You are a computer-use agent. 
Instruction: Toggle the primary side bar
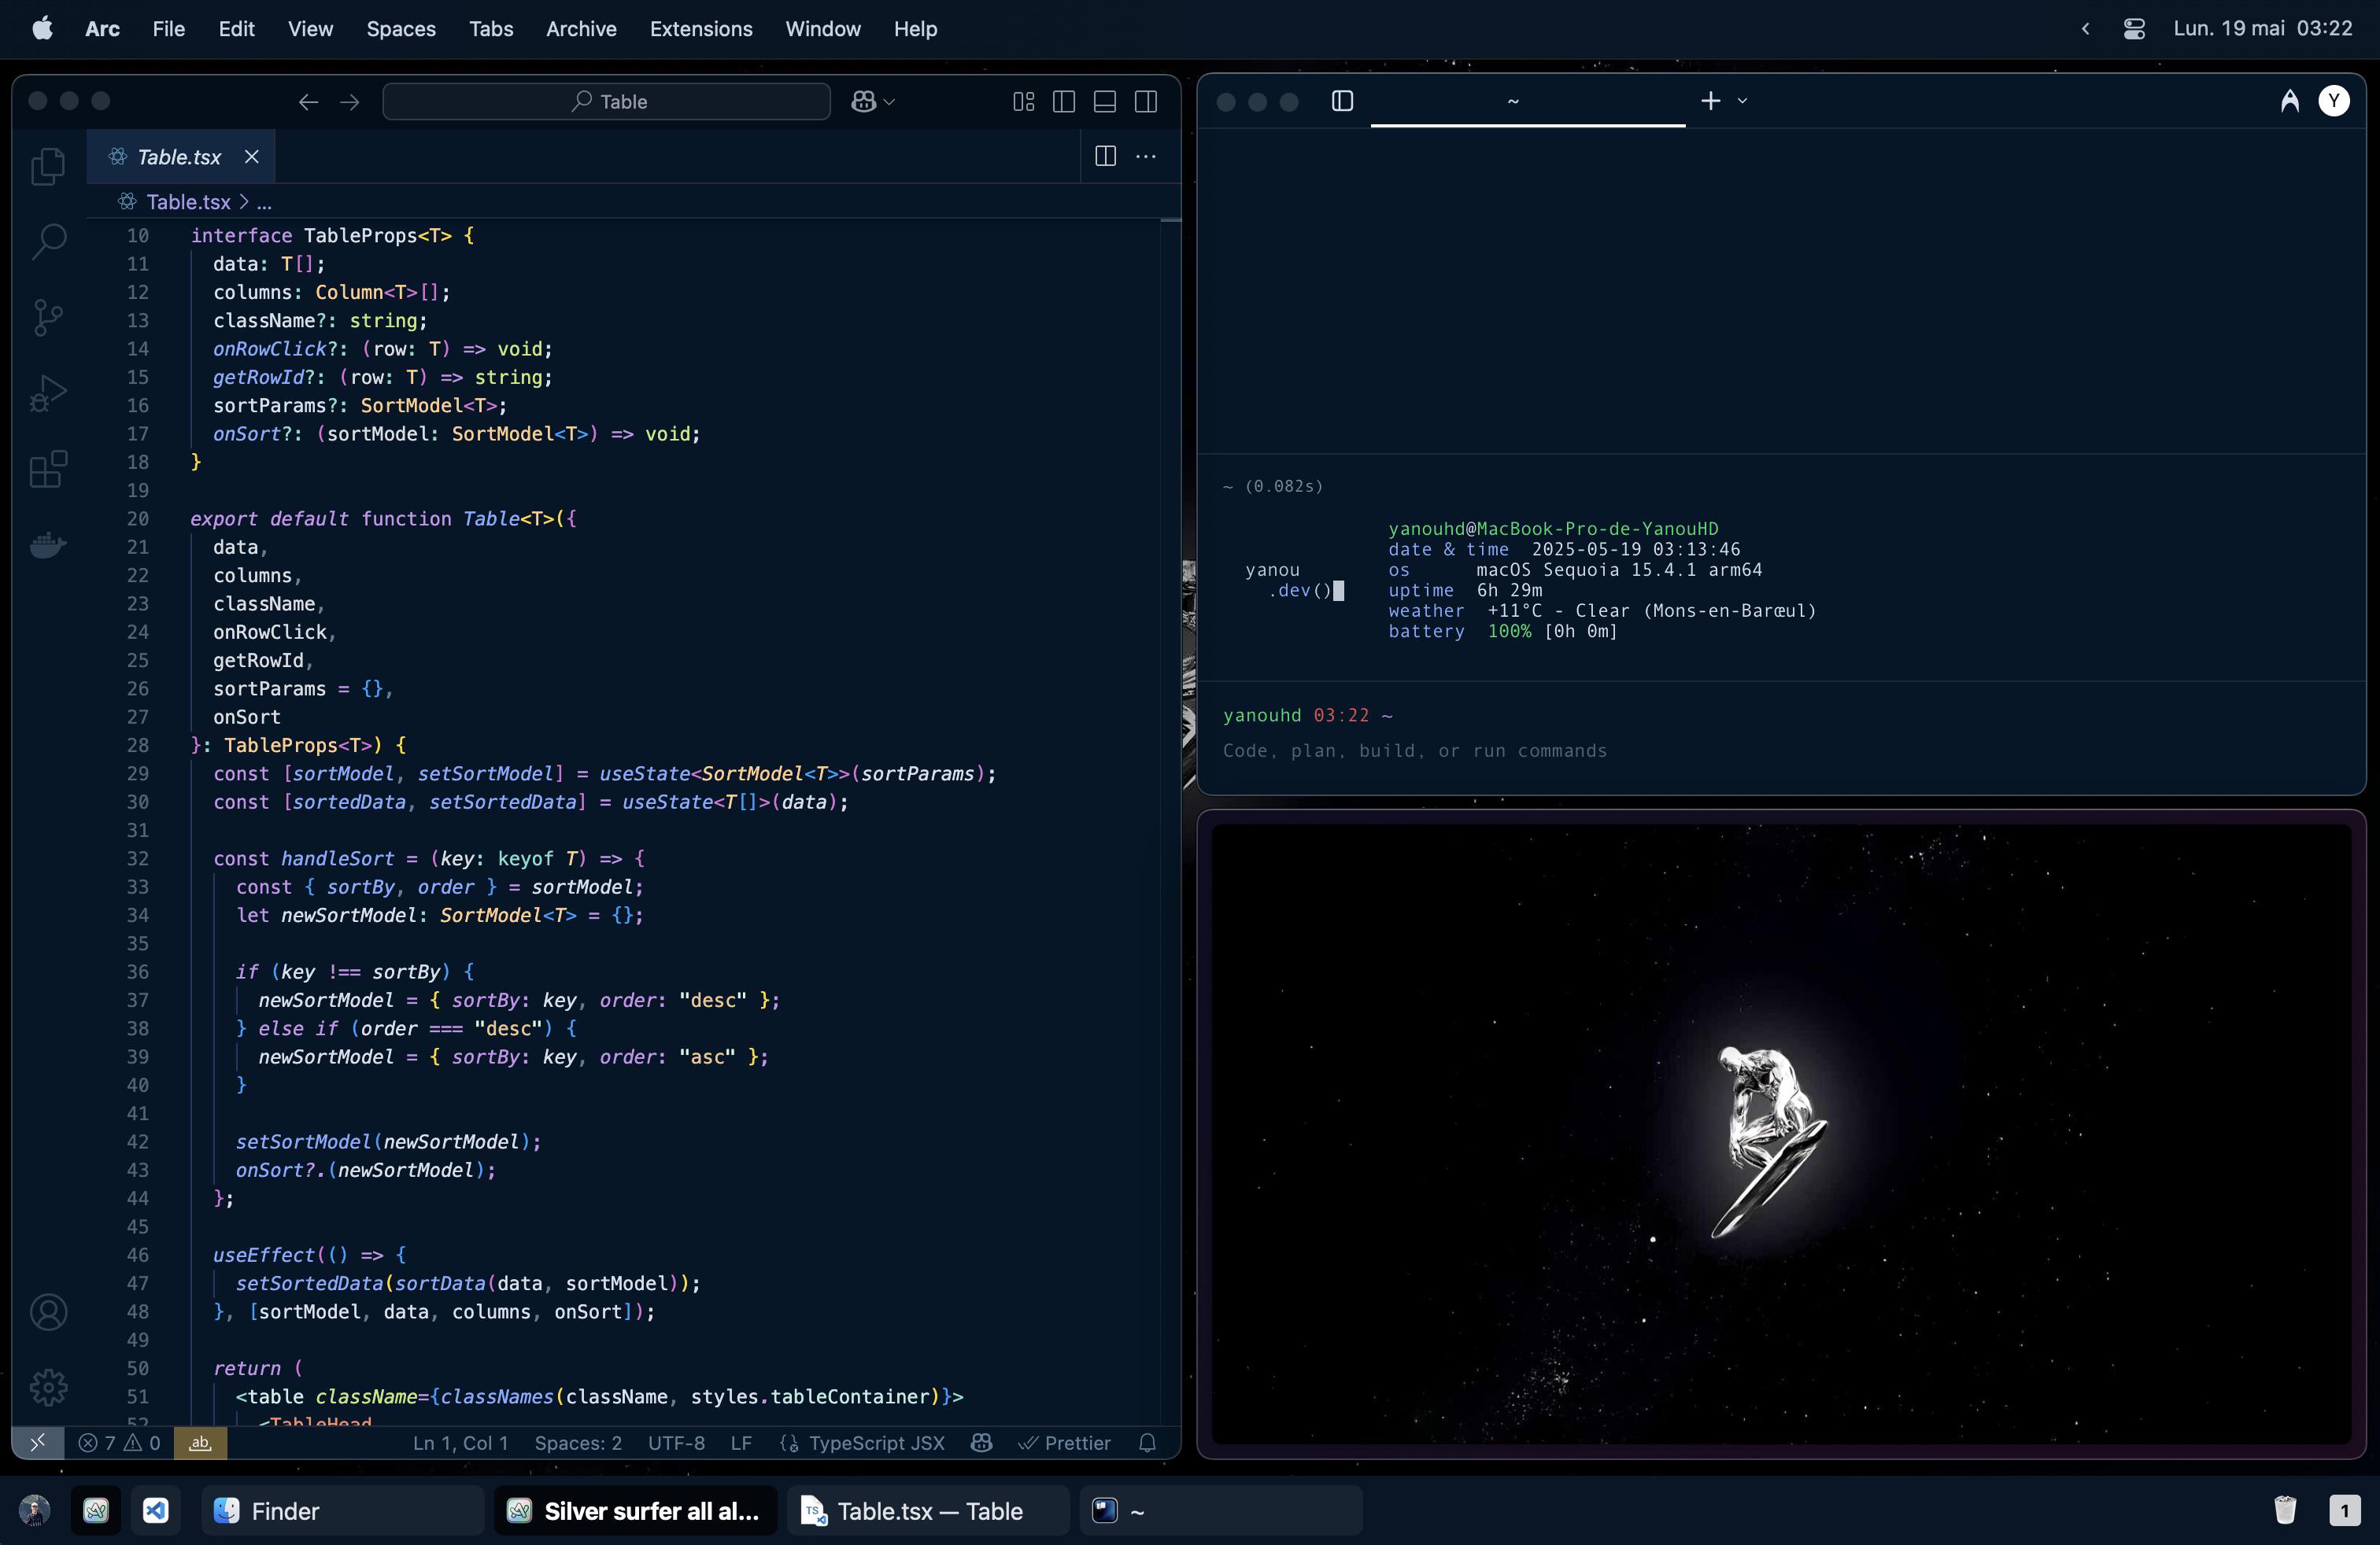point(1064,101)
